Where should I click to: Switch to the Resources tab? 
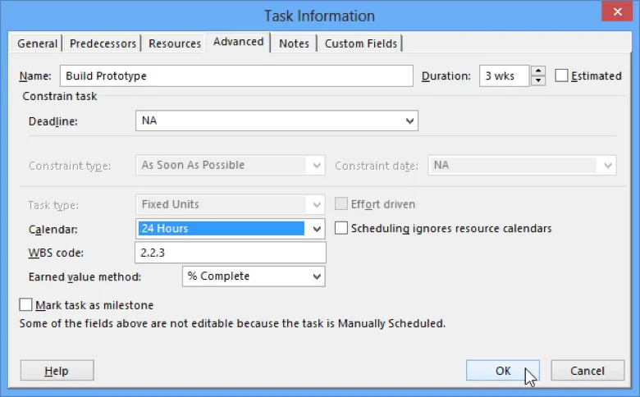coord(175,43)
